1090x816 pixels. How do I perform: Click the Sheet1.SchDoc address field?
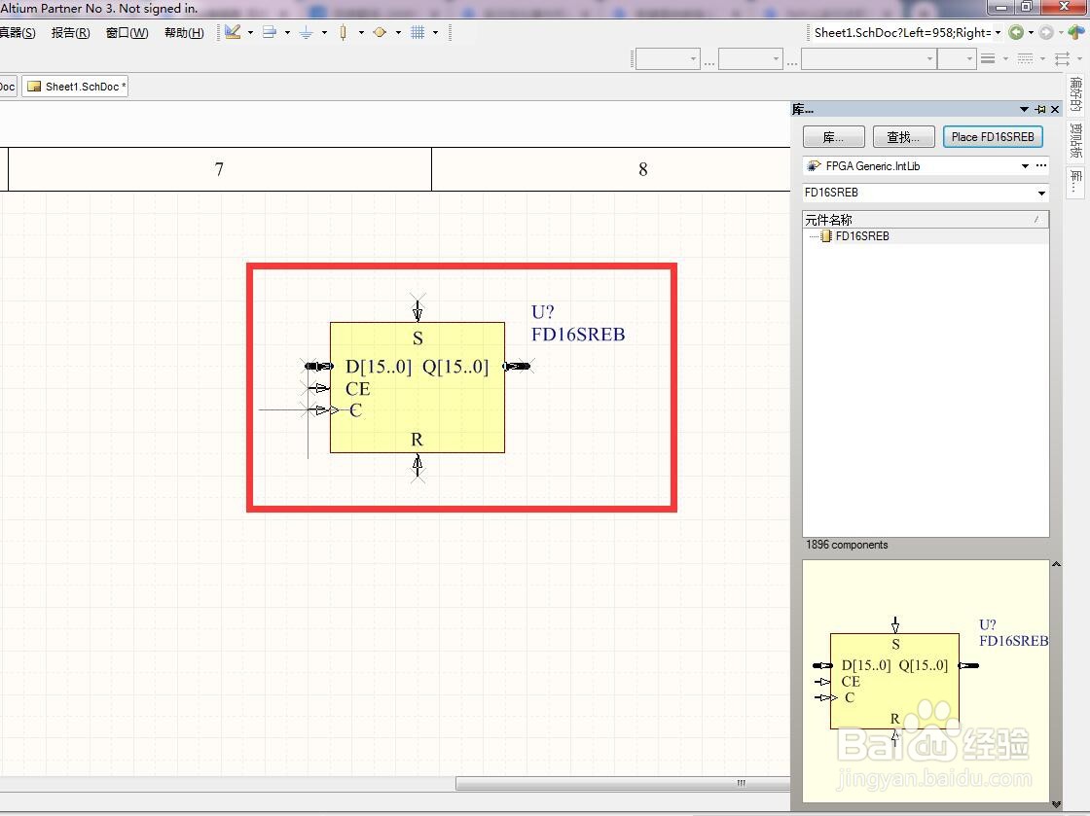pos(901,33)
